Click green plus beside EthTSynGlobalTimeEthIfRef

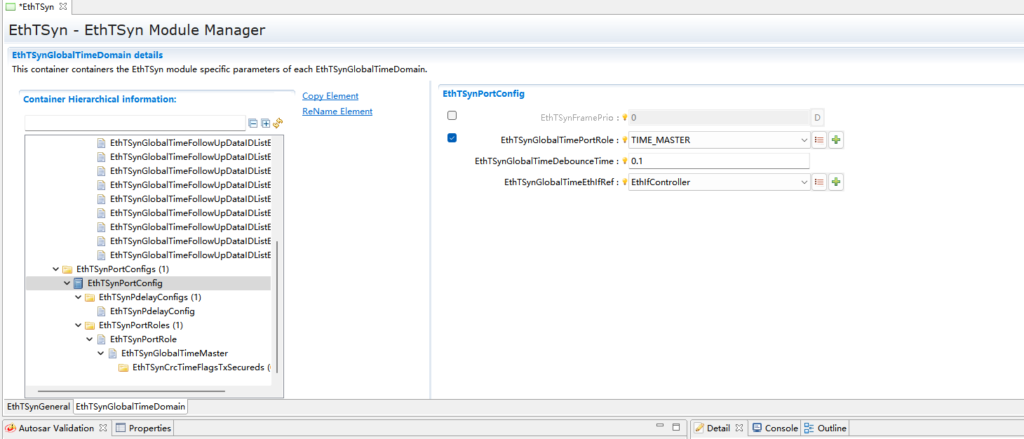(x=835, y=182)
